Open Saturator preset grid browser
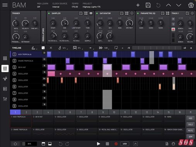Image resolution: width=196 pixels, height=147 pixels. click(x=127, y=13)
